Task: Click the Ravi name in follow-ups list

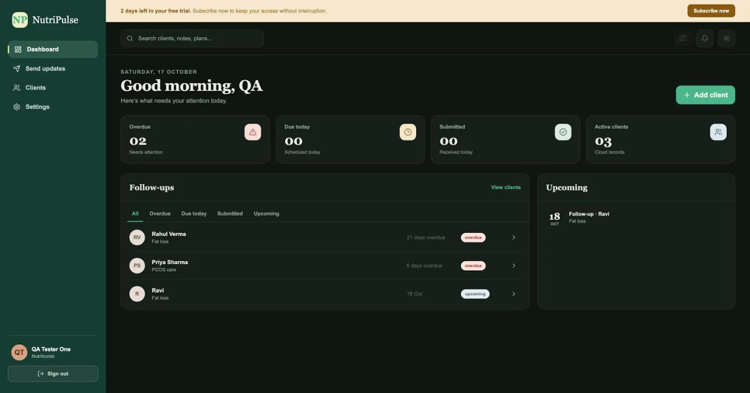Action: [157, 290]
